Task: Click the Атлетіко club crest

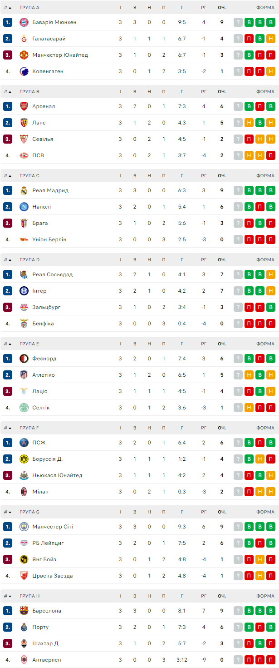Action: [x=24, y=375]
